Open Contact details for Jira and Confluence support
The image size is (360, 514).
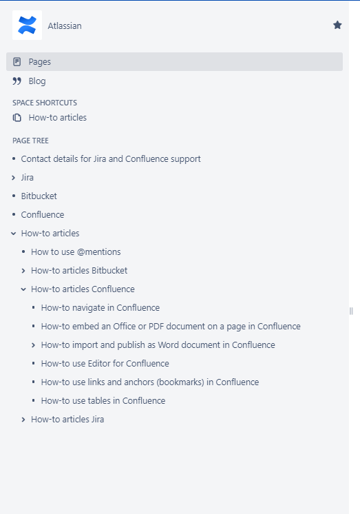[111, 159]
